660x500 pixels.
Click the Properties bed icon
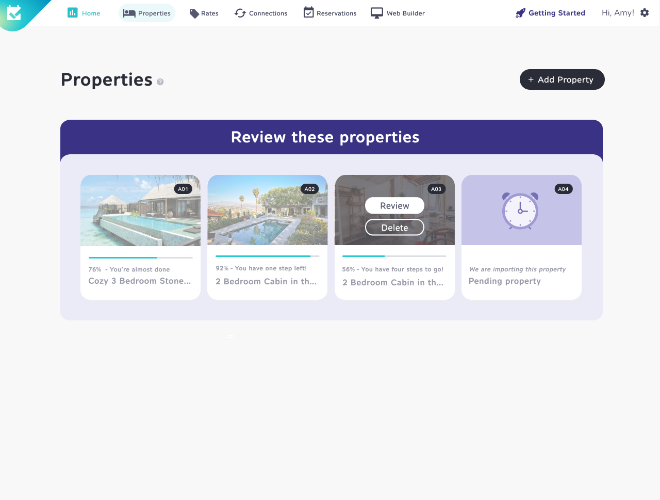point(129,13)
